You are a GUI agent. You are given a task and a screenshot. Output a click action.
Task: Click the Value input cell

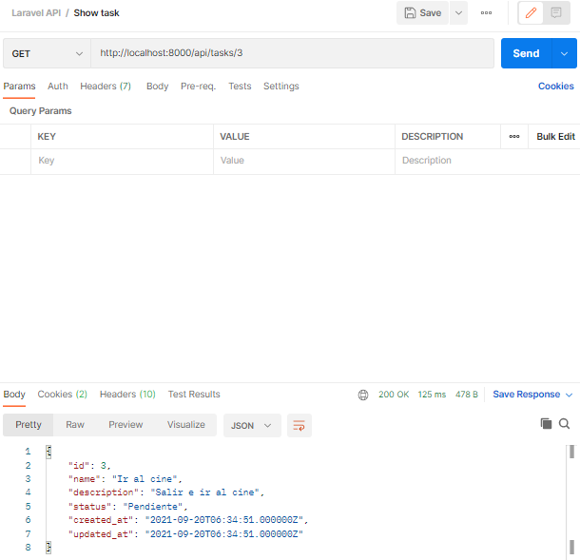pos(304,161)
